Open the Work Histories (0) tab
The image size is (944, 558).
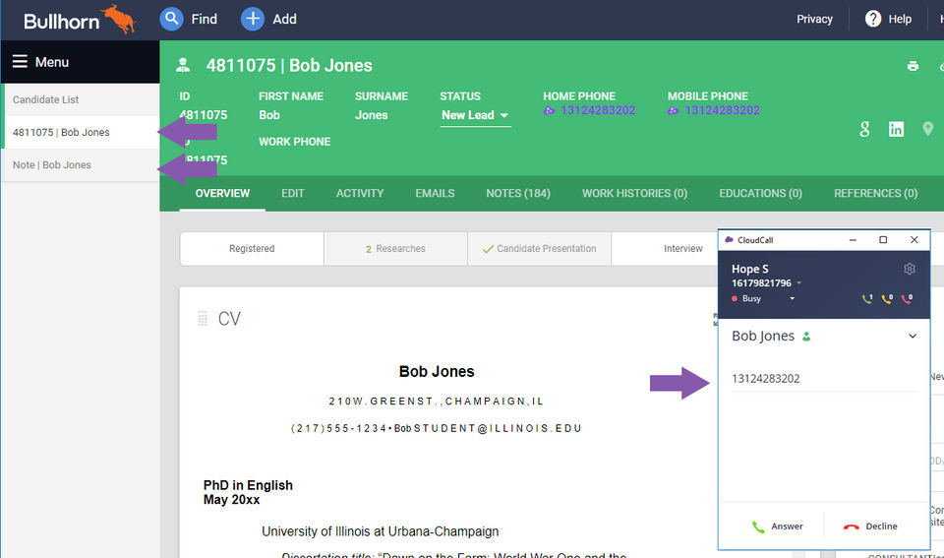634,193
